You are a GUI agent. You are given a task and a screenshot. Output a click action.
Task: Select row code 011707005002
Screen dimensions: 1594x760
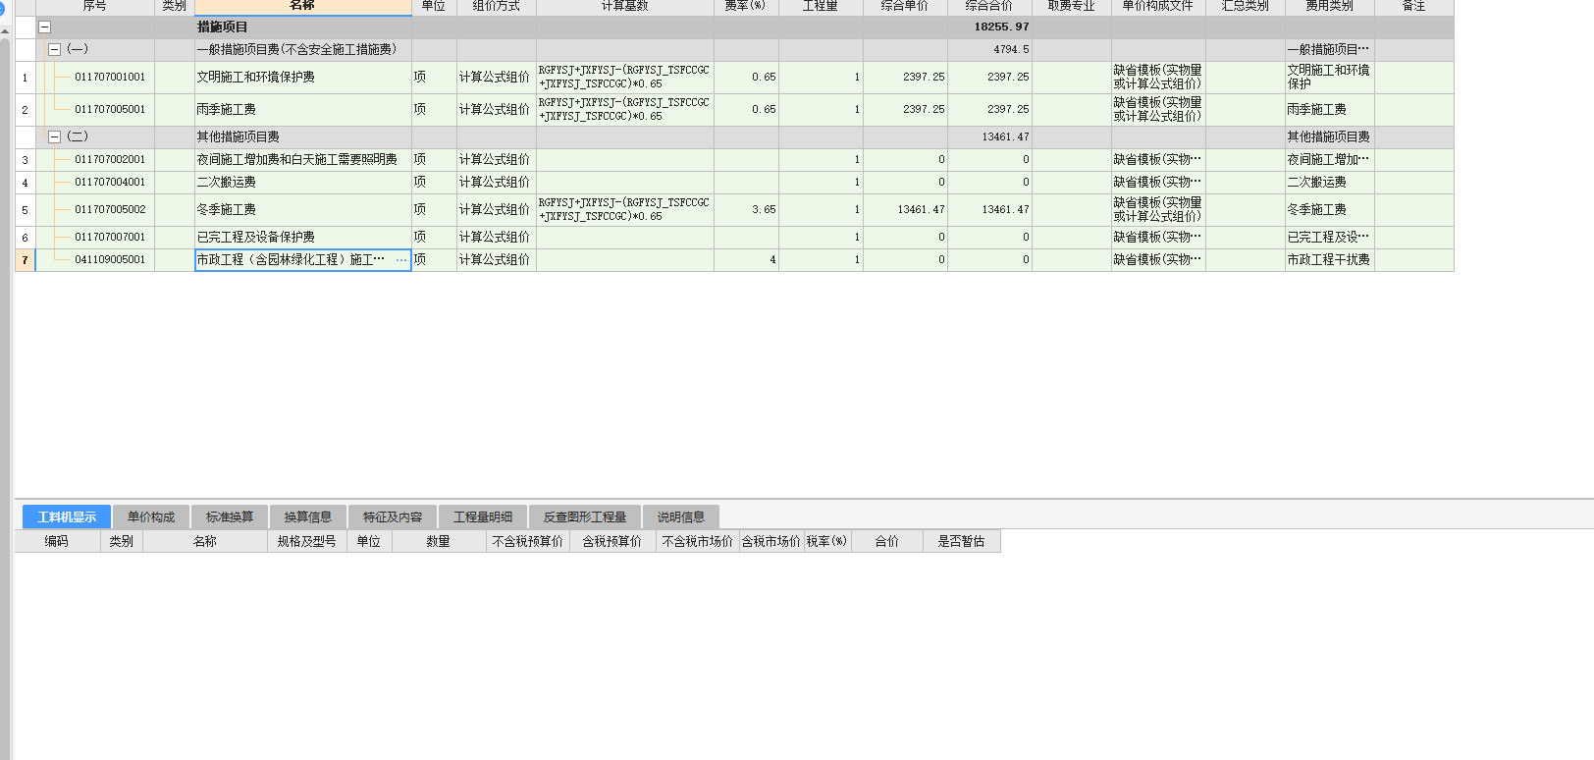[x=110, y=210]
